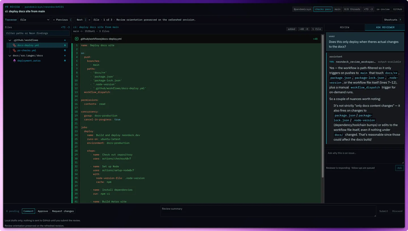
Task: Click the pr-checks.yml file icon in tree
Action: [14, 50]
